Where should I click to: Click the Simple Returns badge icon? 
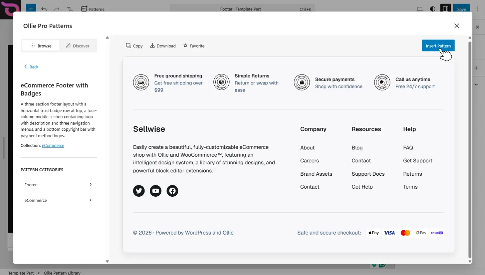pos(221,82)
